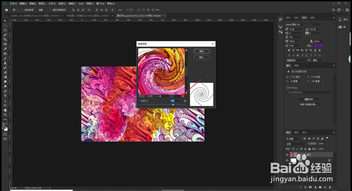Open the 图像(I) menu

(x=32, y=4)
